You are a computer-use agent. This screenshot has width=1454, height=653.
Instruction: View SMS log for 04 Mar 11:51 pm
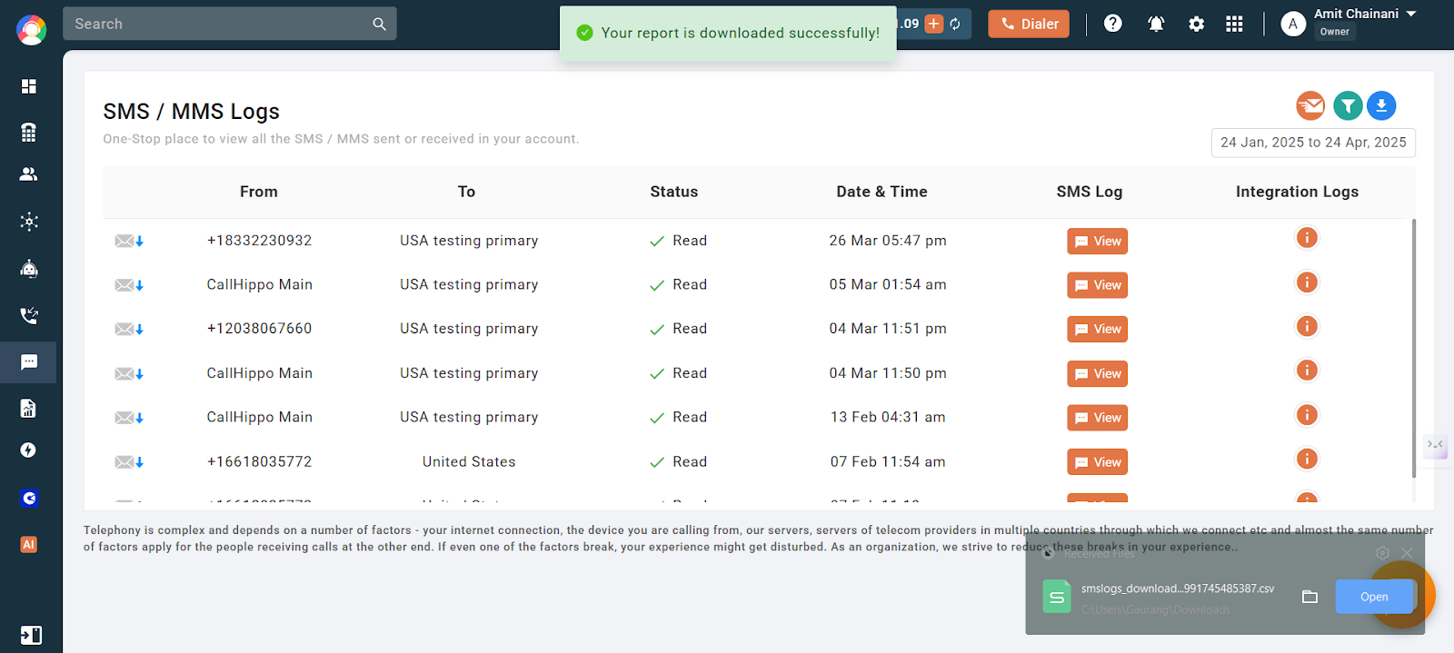coord(1097,330)
